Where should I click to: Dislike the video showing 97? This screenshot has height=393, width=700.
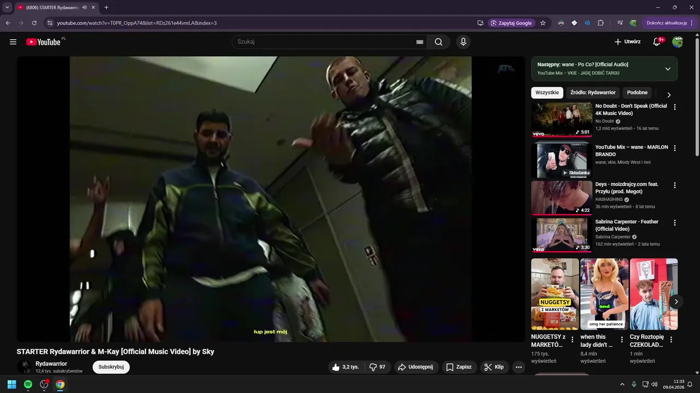coord(377,367)
